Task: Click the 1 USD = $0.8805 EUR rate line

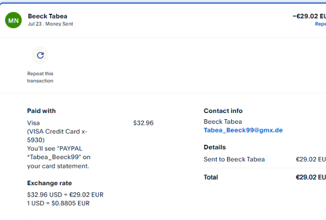Action: tap(58, 203)
